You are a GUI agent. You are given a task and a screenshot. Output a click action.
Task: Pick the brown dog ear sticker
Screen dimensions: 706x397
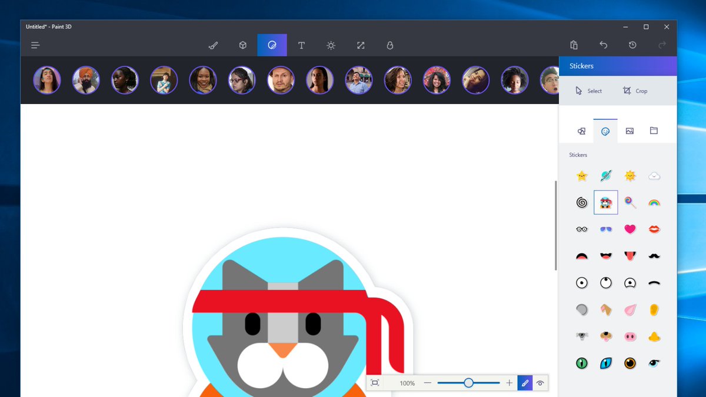pos(606,309)
